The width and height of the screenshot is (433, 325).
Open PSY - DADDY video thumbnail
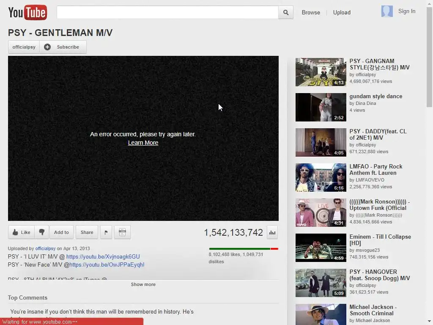(x=321, y=142)
